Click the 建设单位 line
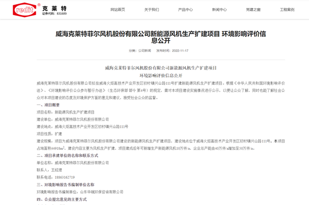Screen dimensions: 309x205 73,120
